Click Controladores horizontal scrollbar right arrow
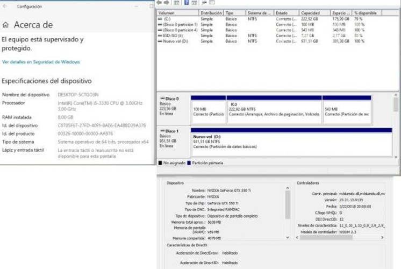The image size is (401, 269). [x=382, y=237]
